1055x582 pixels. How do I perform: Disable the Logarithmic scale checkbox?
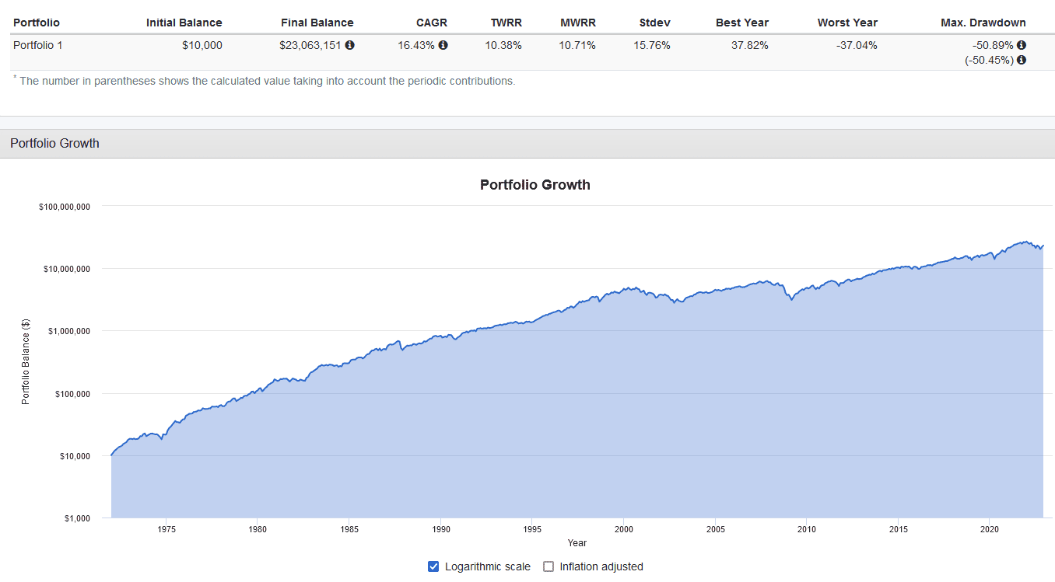pyautogui.click(x=434, y=566)
